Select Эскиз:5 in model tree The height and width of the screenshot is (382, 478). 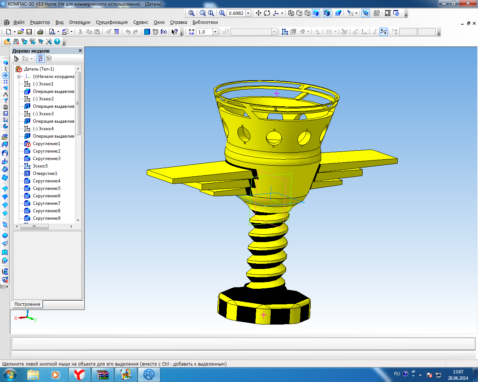[40, 166]
